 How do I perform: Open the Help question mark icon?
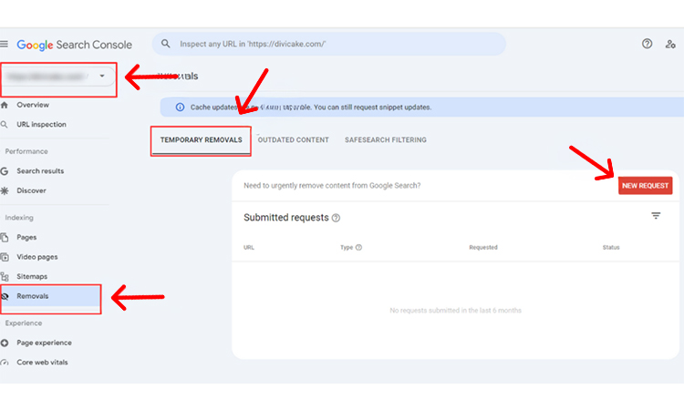[x=647, y=44]
